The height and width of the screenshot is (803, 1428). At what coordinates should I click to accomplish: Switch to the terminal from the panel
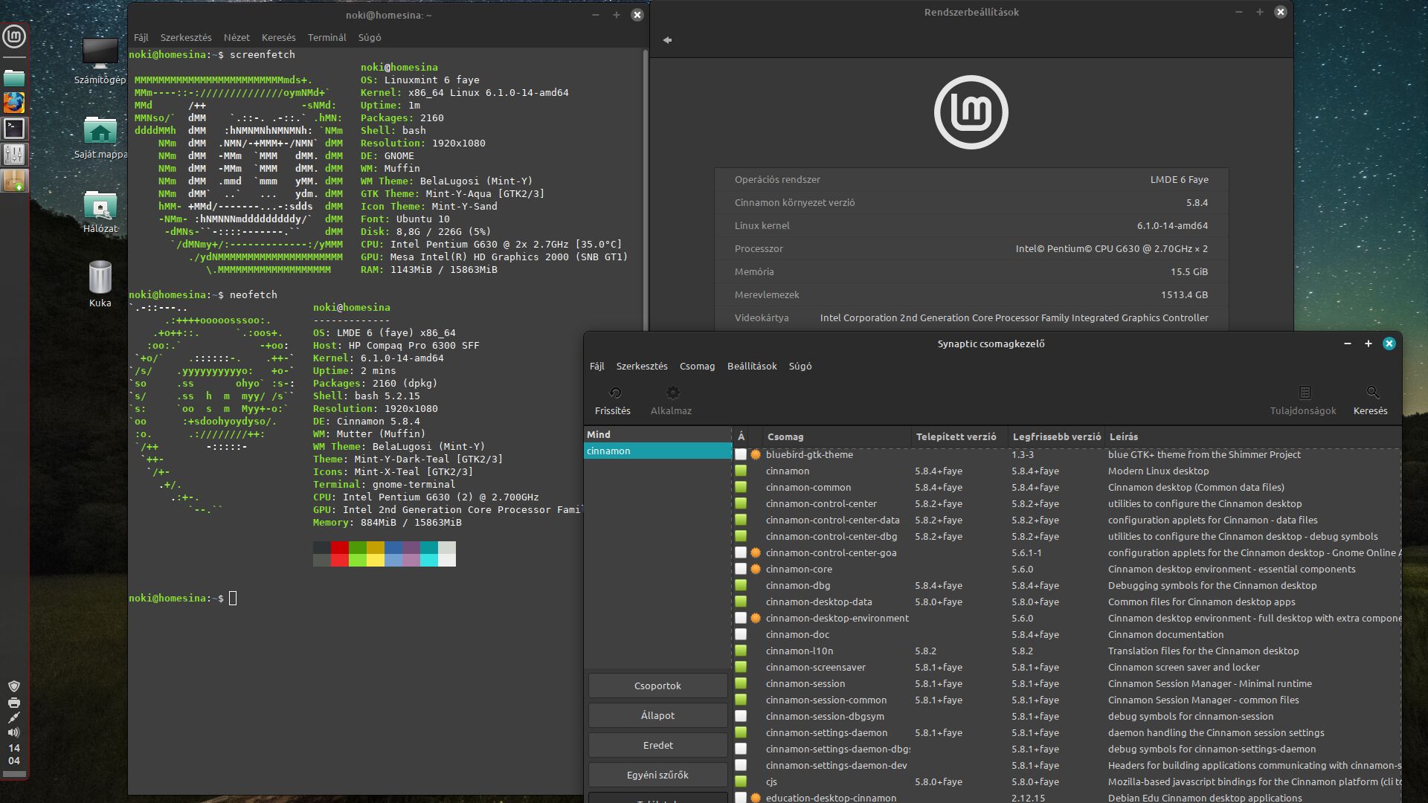coord(14,129)
